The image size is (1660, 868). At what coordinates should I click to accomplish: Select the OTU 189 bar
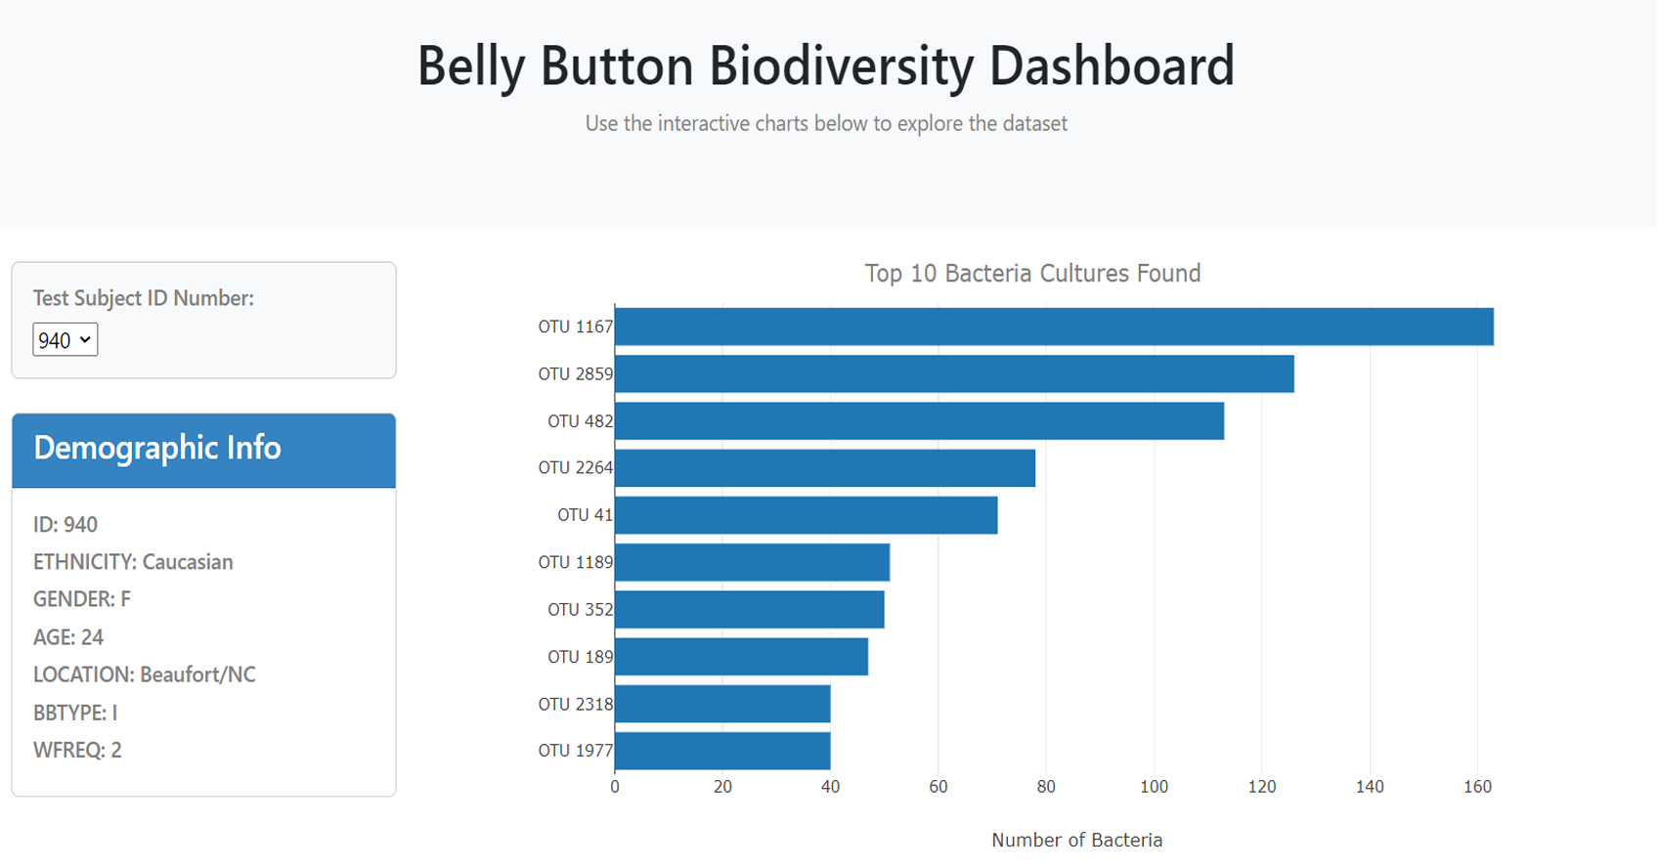(741, 657)
